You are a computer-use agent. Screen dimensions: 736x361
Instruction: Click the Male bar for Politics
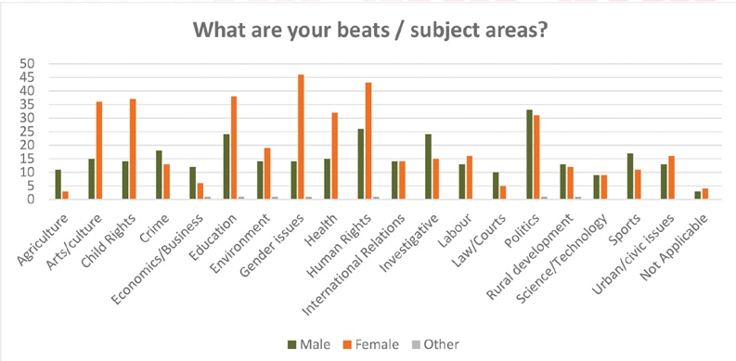pos(529,155)
